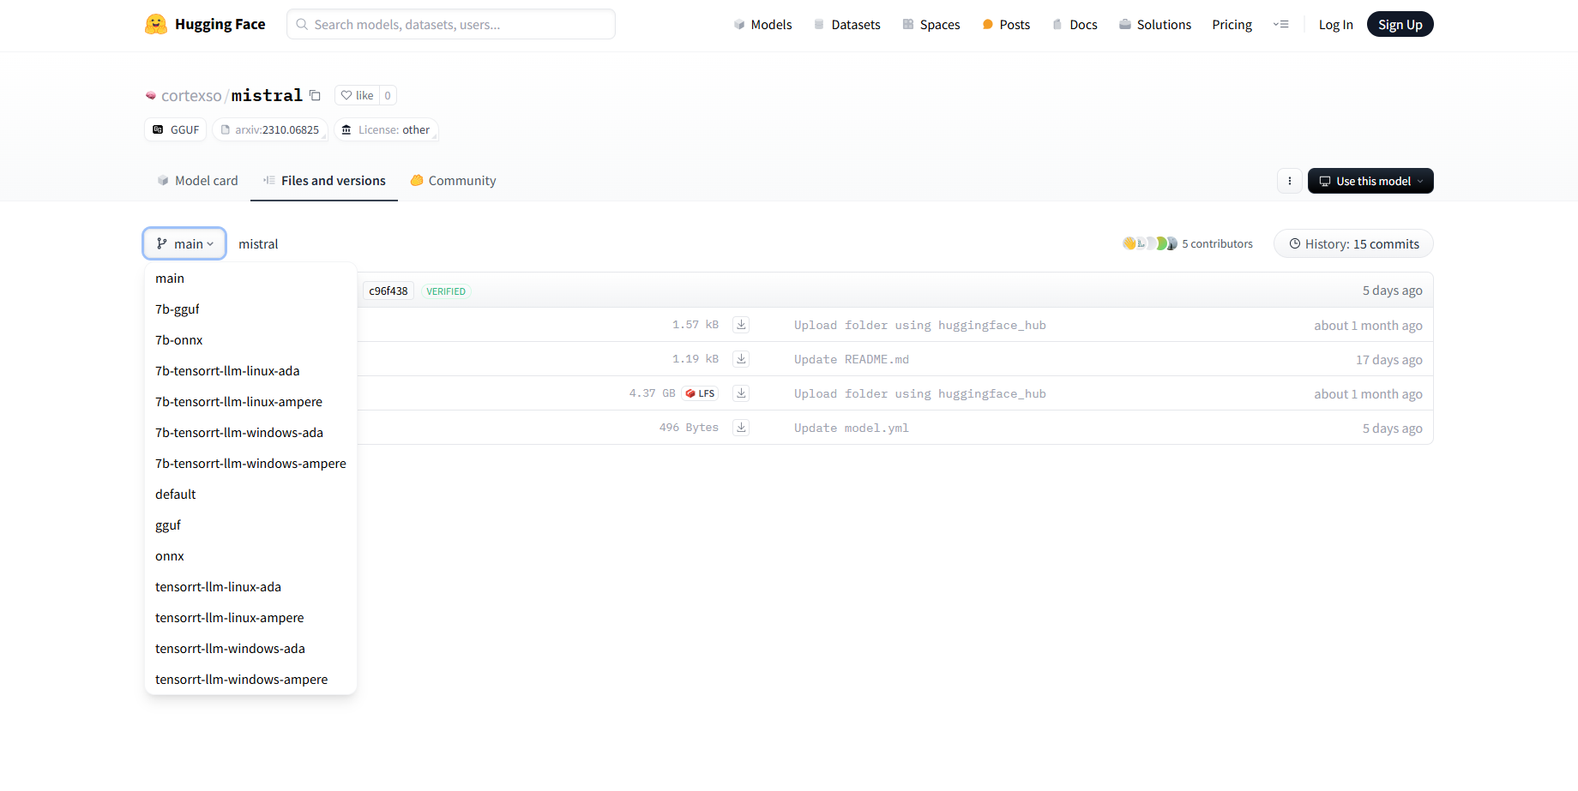Screen dimensions: 1578x791
Task: Click the GGUF tag
Action: tap(176, 129)
